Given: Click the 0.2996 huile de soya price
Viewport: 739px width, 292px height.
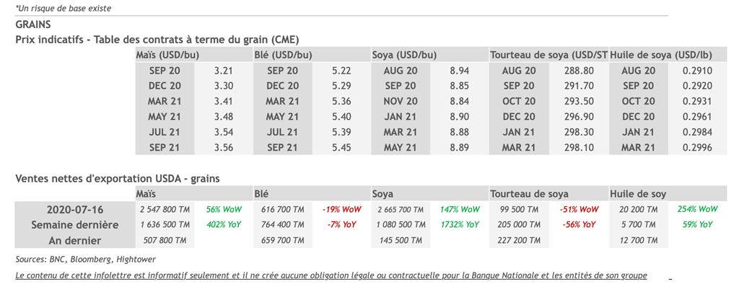Looking at the screenshot, I should 697,147.
